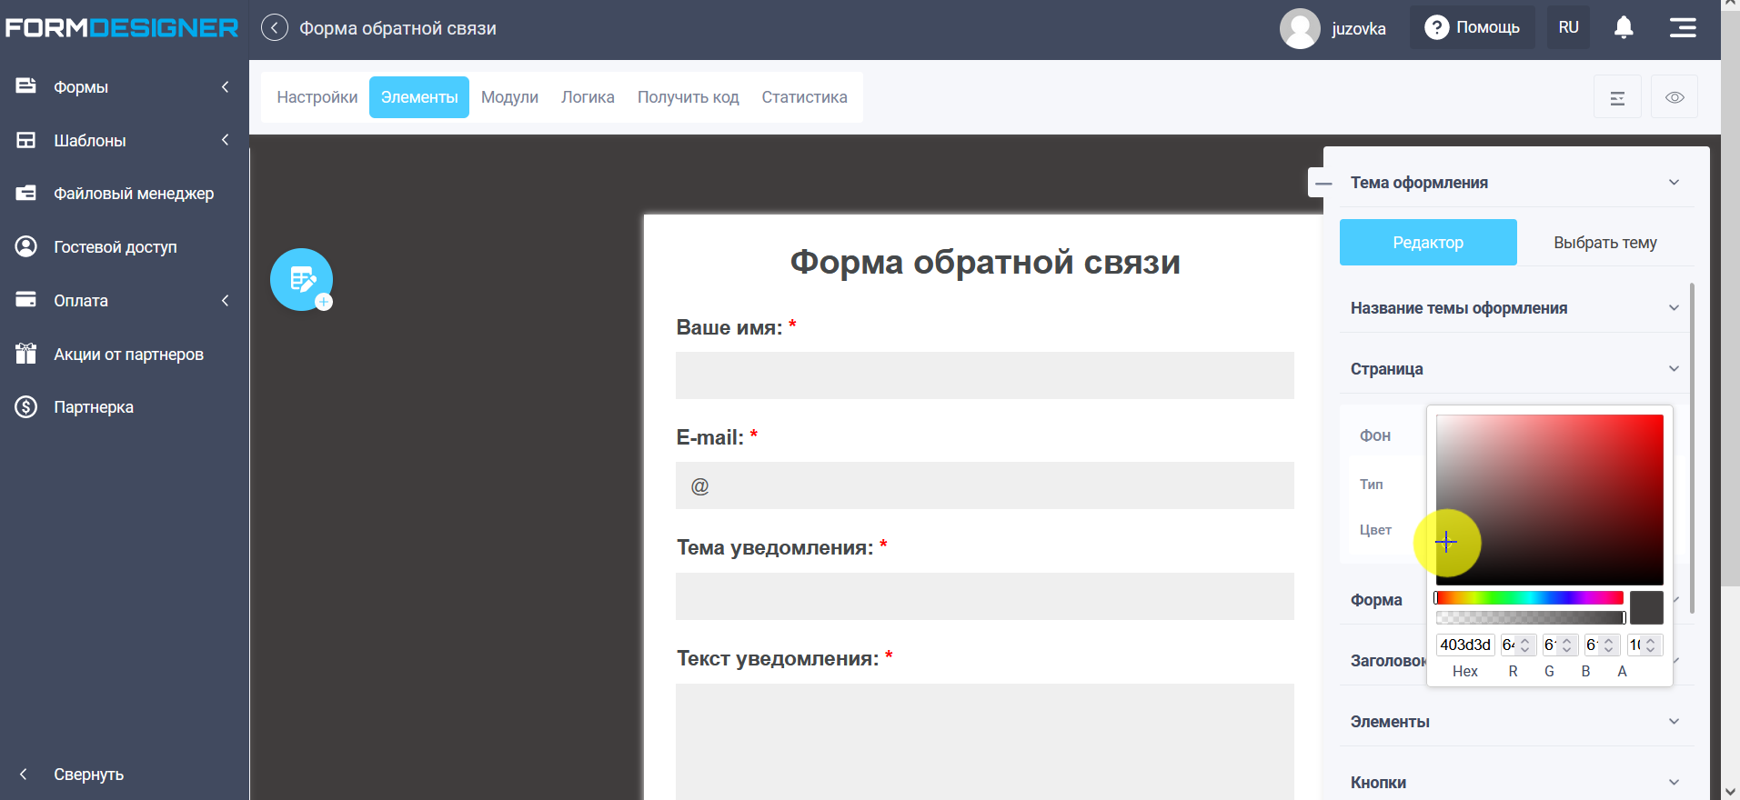Click the Текст уведомления text area
Viewport: 1740px width, 800px height.
985,742
